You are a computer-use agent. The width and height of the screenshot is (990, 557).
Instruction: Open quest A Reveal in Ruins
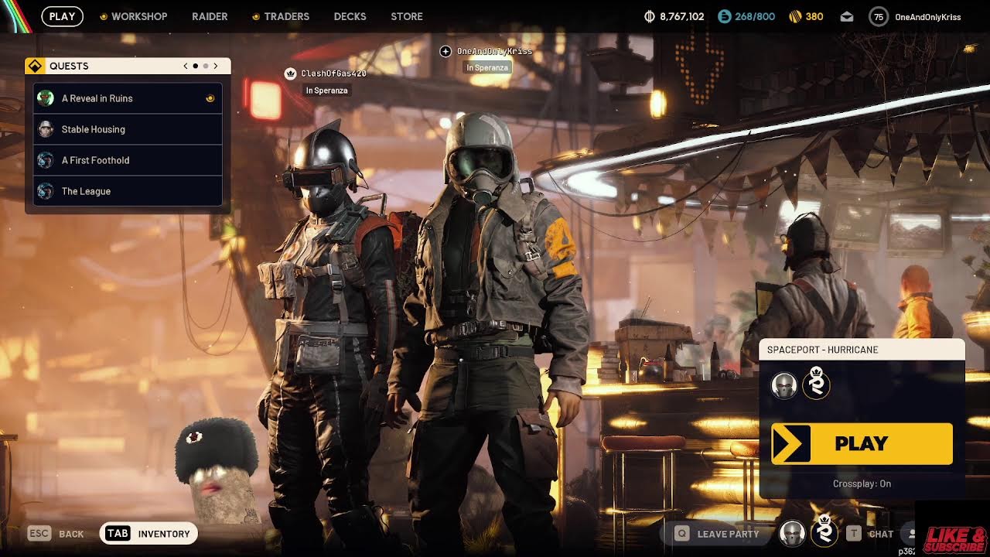tap(128, 98)
